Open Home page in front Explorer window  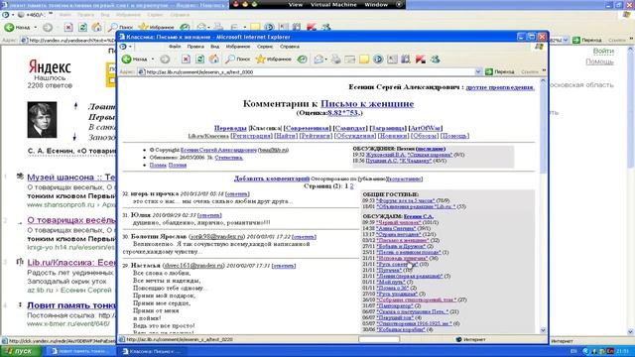214,59
